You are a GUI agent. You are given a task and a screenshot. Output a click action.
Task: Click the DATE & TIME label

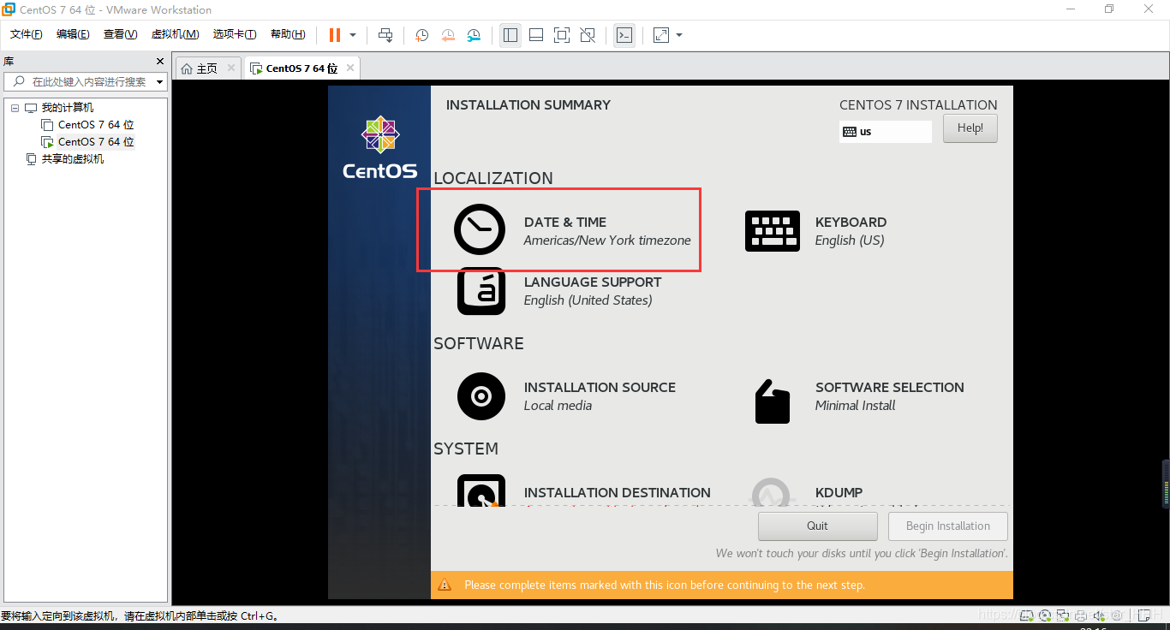coord(565,222)
